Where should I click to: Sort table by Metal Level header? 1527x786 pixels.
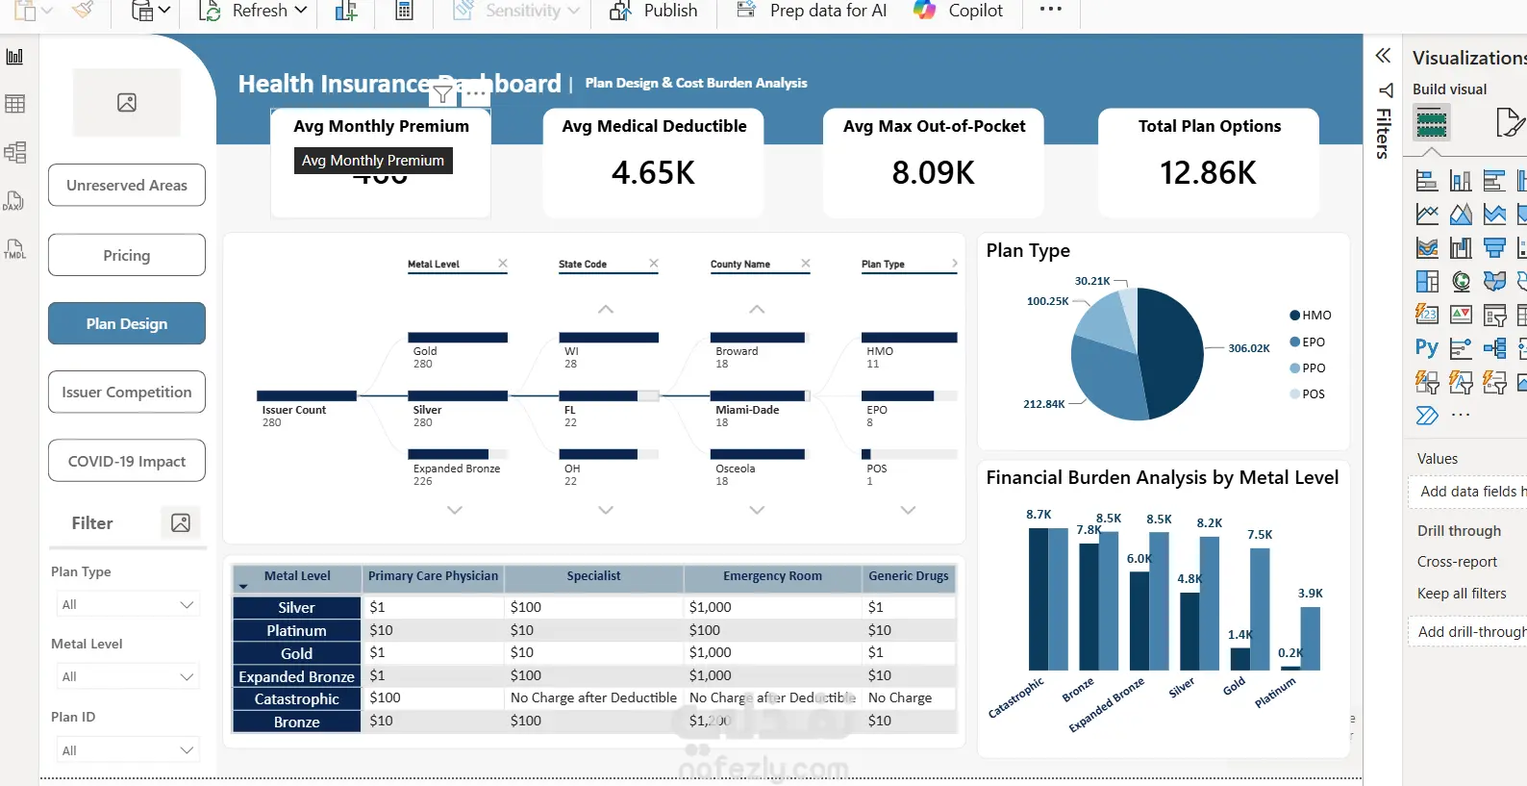(x=297, y=576)
